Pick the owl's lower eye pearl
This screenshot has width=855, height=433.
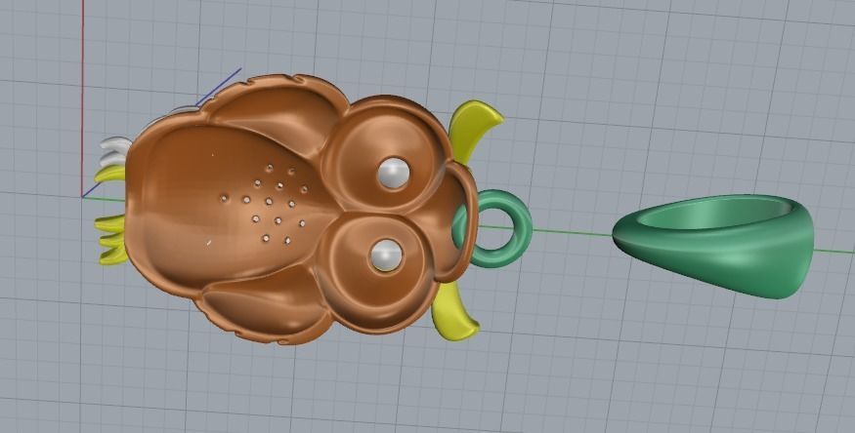pos(386,256)
